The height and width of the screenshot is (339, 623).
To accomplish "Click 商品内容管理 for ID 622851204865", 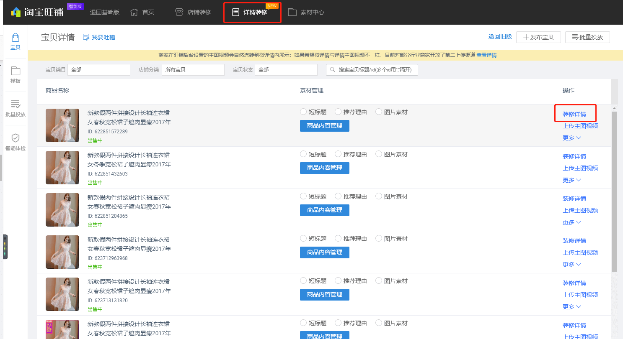I will pos(325,210).
